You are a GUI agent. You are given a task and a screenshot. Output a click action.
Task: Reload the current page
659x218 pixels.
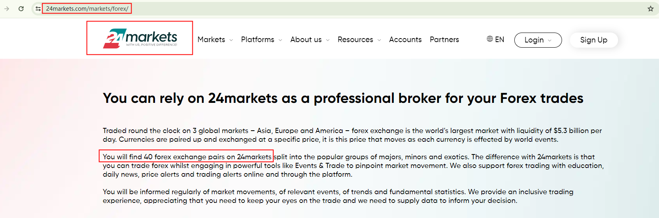[x=21, y=8]
